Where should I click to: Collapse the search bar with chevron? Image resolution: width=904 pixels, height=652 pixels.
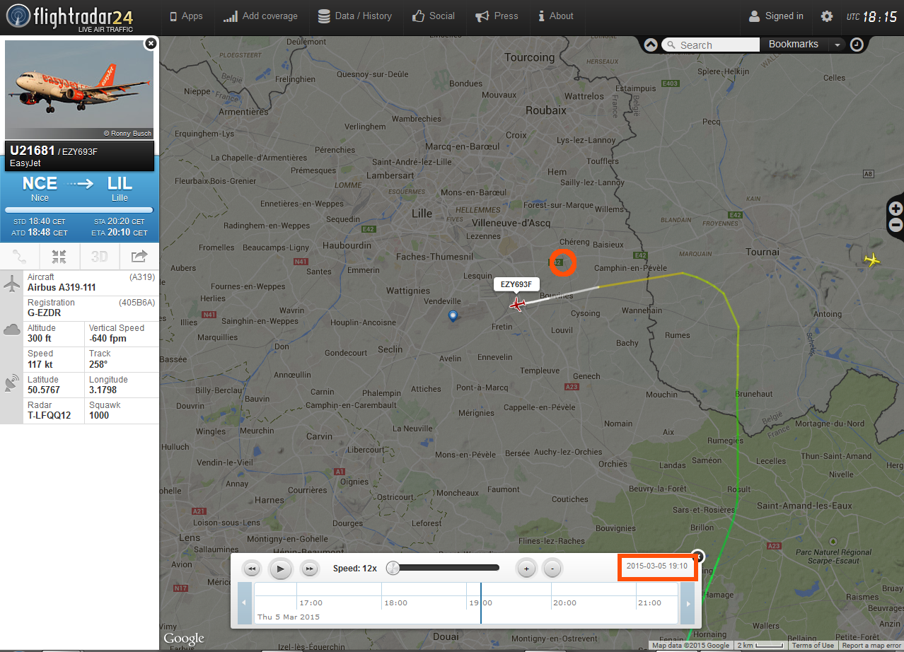(651, 45)
